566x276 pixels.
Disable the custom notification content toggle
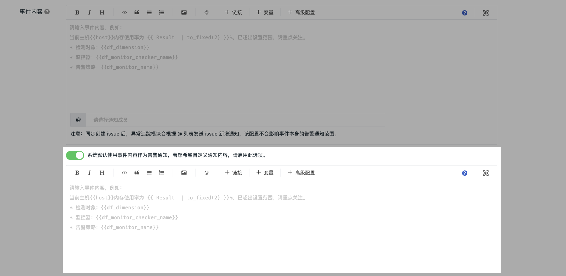coord(75,155)
